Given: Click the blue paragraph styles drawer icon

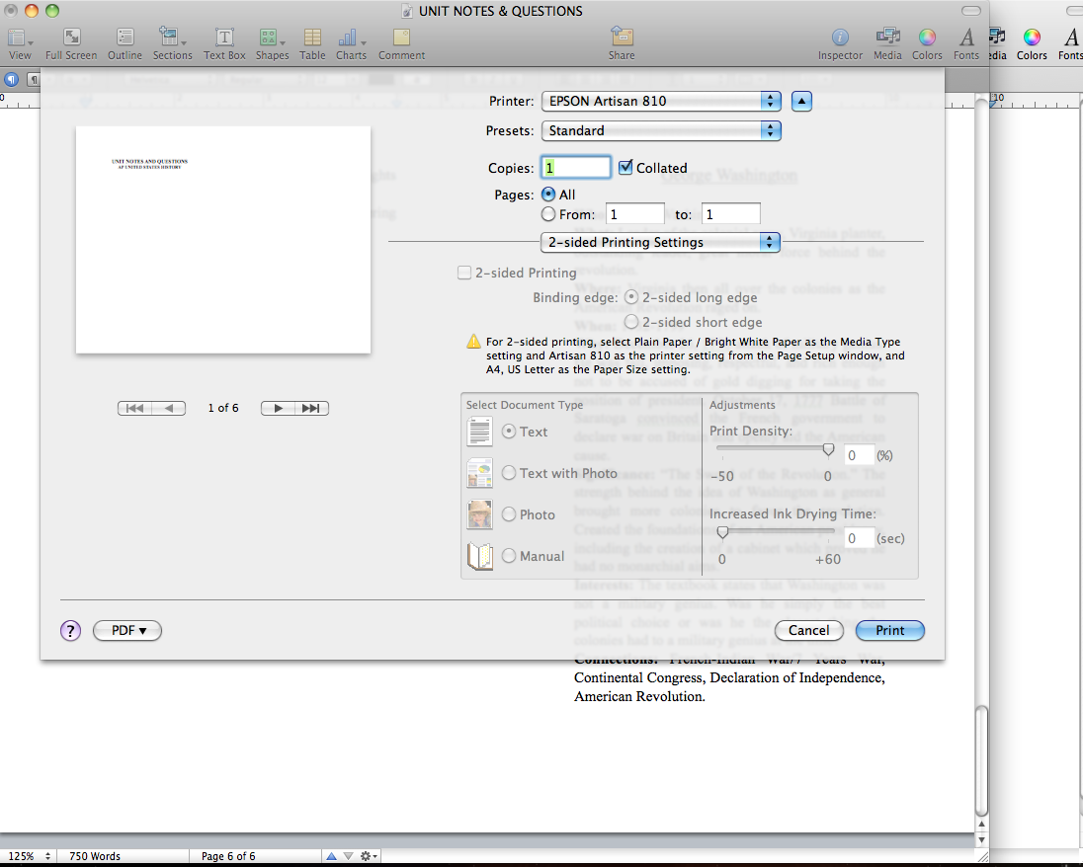Looking at the screenshot, I should pos(11,79).
